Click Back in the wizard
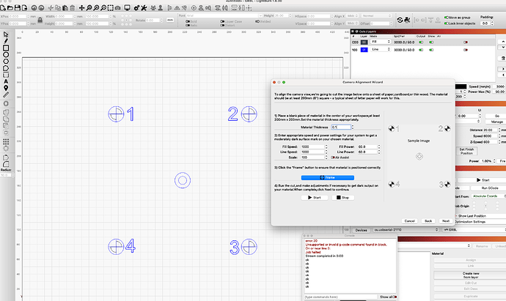Image resolution: width=506 pixels, height=301 pixels. (x=428, y=221)
